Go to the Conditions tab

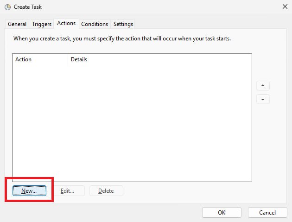95,24
